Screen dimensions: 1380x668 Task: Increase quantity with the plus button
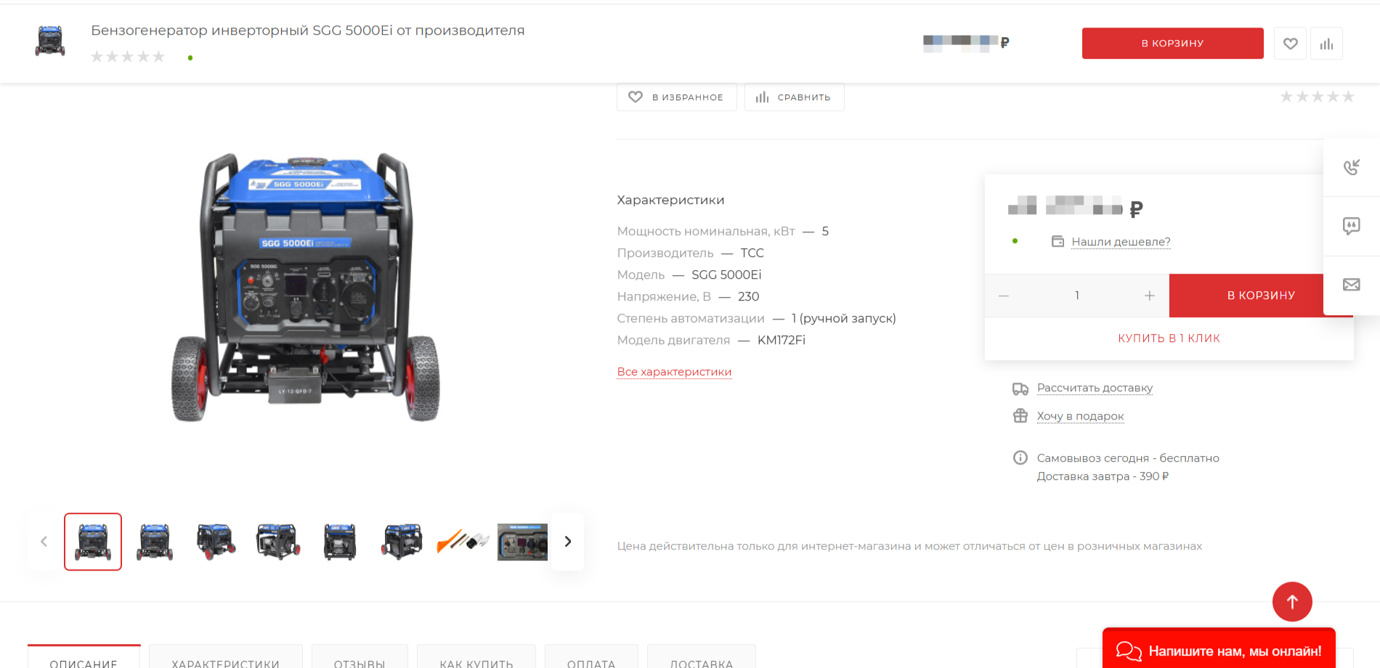point(1149,296)
